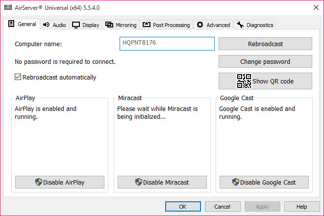Click the 'AirPlay' group heading
Viewport: 324px width, 216px height.
[x=25, y=98]
